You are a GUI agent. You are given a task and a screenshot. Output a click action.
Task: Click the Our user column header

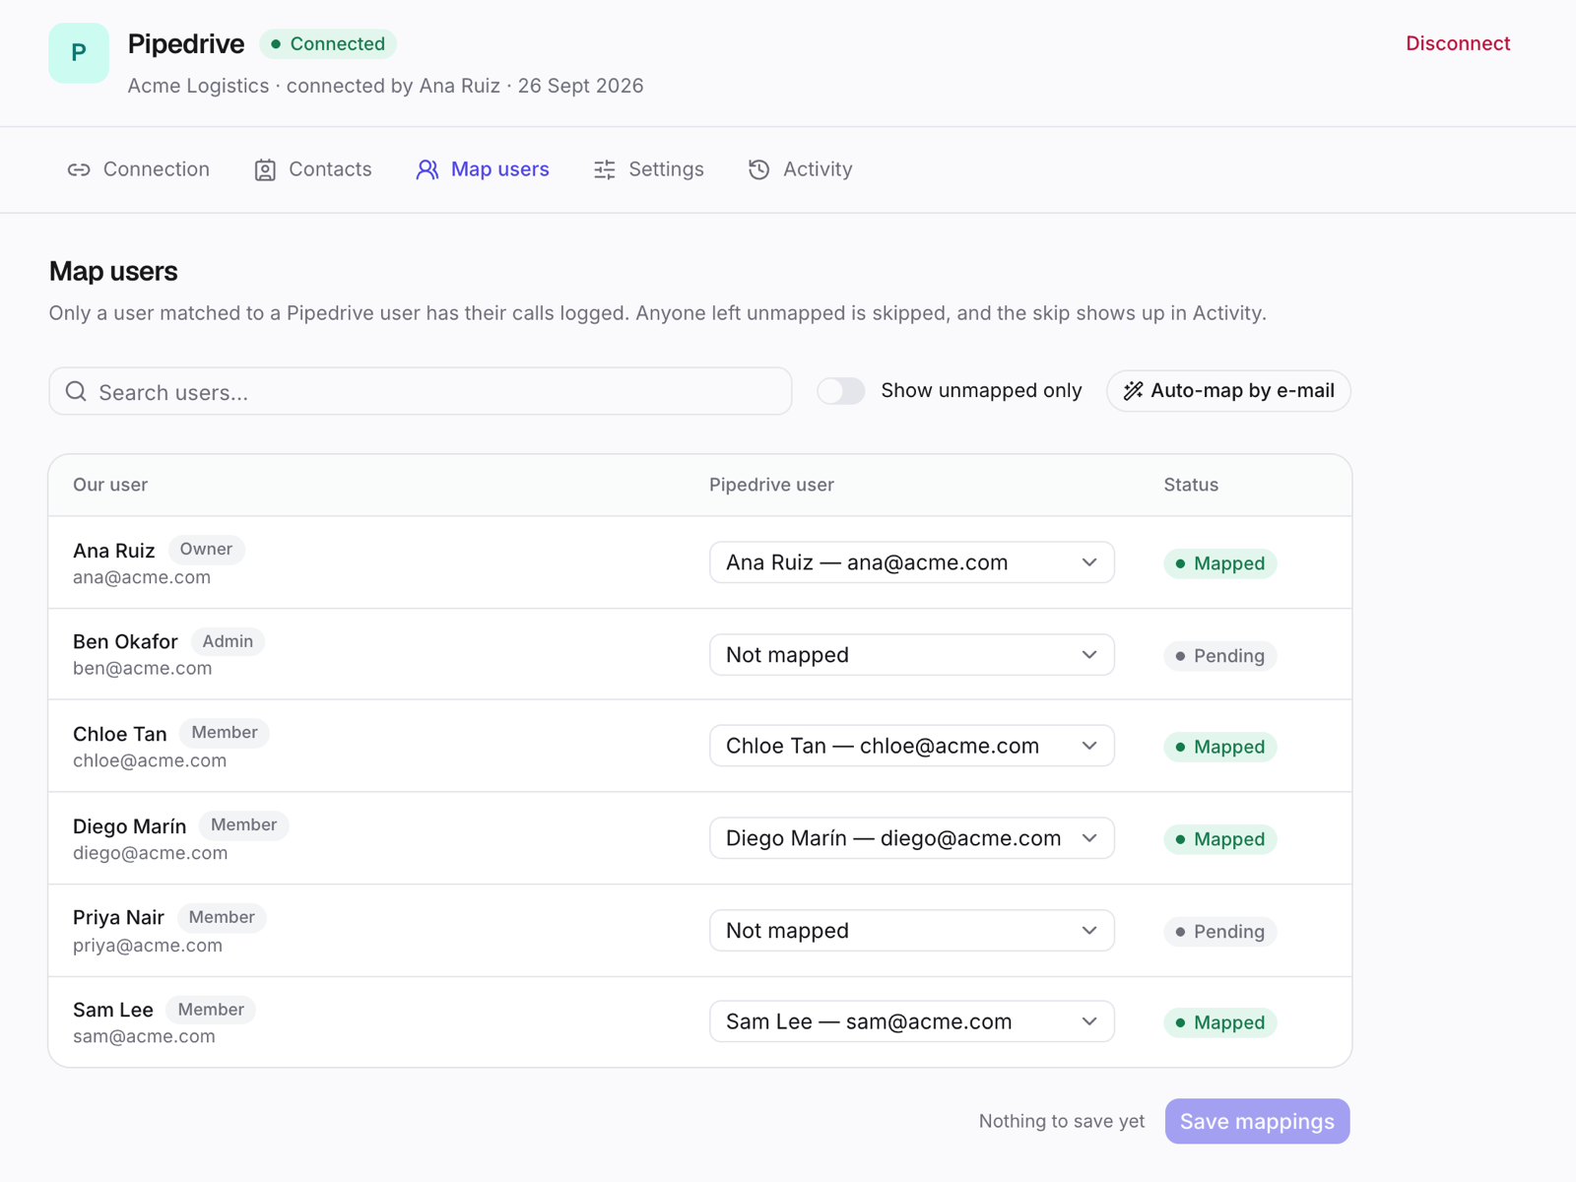coord(110,485)
